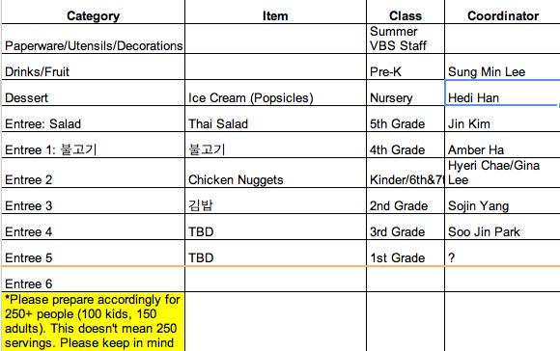
Task: Select the Coordinator column header cell
Action: point(502,13)
